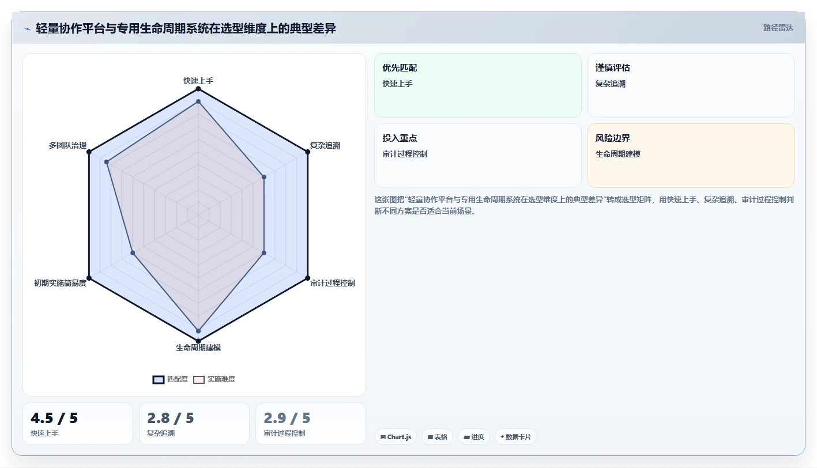The width and height of the screenshot is (817, 468).
Task: Click the description paragraph starting 这张图把
Action: 584,205
